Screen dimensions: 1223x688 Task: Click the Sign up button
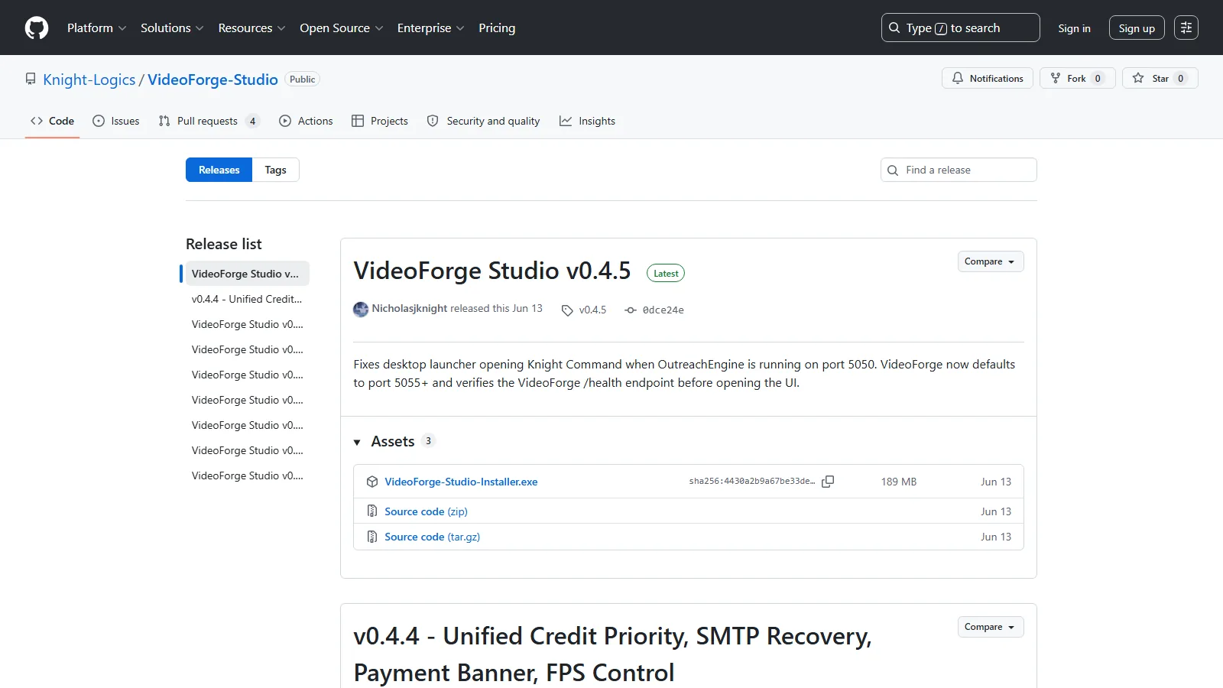(x=1137, y=28)
